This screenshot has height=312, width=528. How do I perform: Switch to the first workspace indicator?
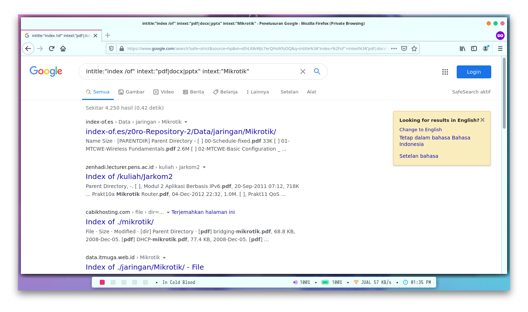[x=102, y=283]
